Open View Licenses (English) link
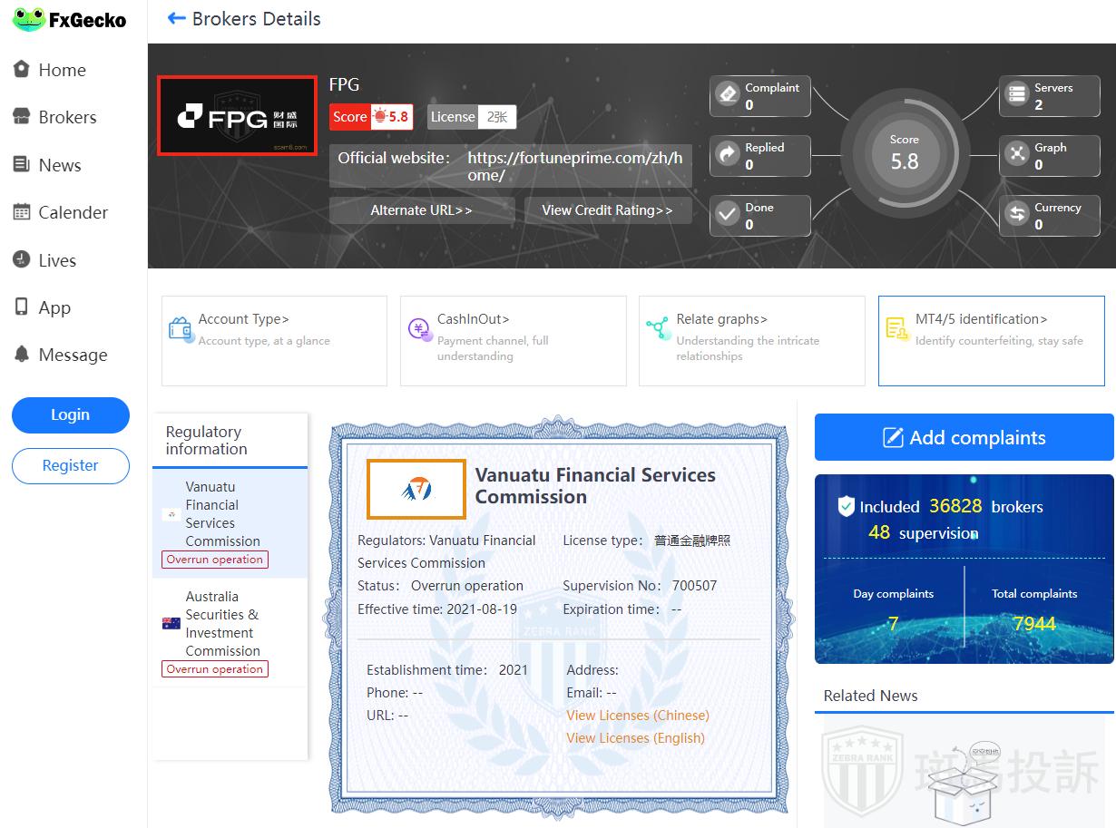This screenshot has width=1116, height=828. coord(635,738)
